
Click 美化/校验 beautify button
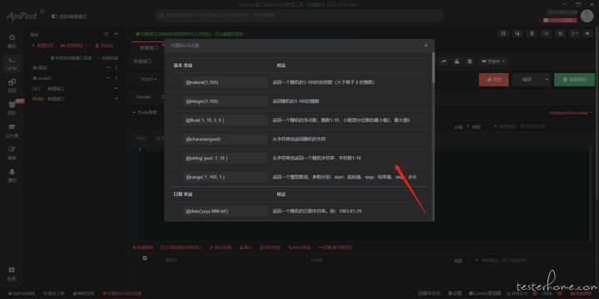tap(220, 248)
